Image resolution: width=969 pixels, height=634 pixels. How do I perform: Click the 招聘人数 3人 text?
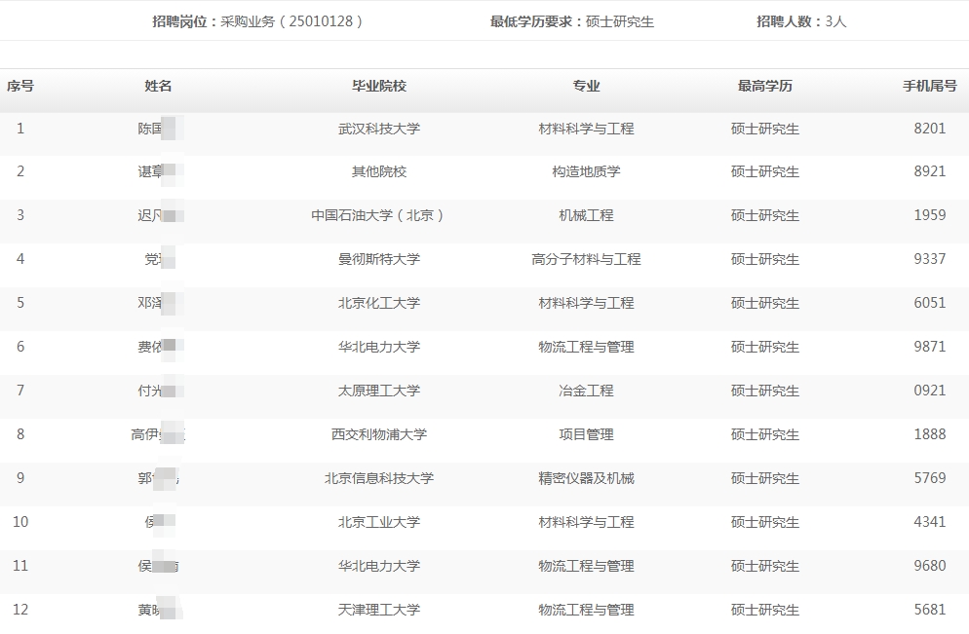point(801,20)
